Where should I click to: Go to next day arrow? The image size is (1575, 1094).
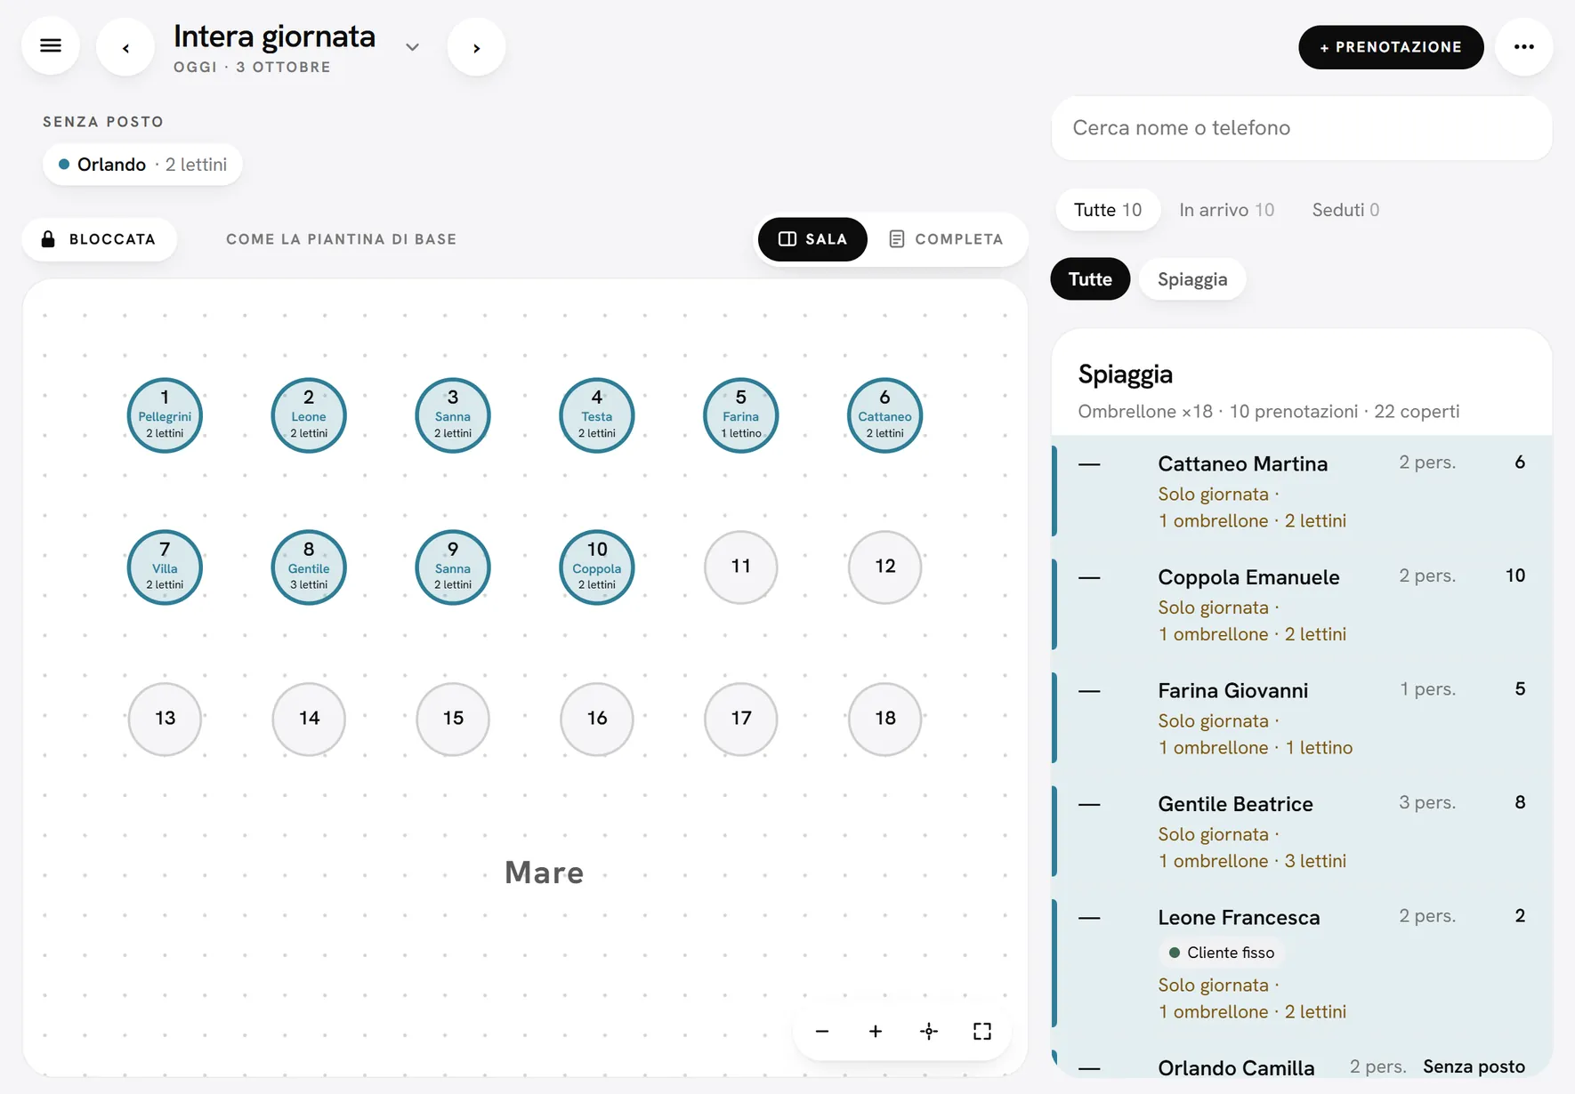[477, 47]
